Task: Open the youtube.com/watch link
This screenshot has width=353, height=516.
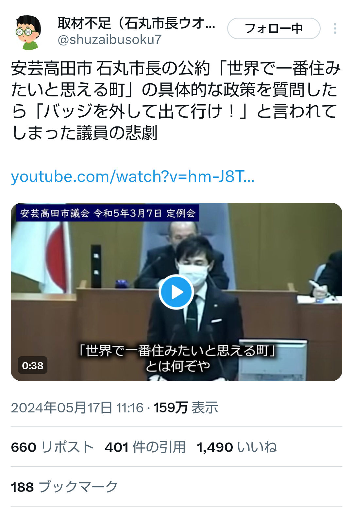Action: click(x=133, y=176)
